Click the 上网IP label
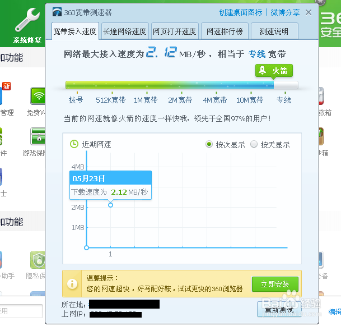This screenshot has height=326, width=341. 73,314
